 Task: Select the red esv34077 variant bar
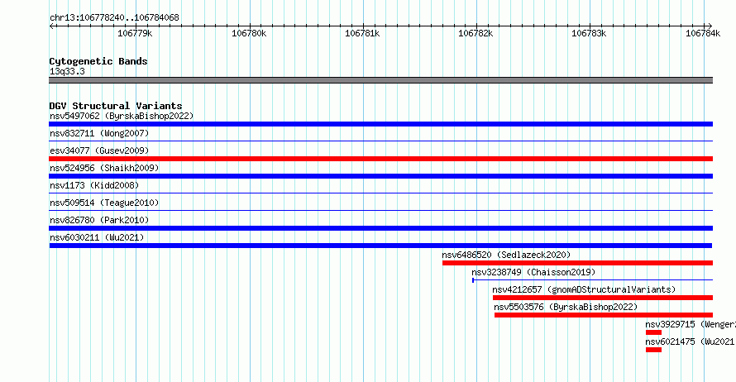pyautogui.click(x=380, y=159)
